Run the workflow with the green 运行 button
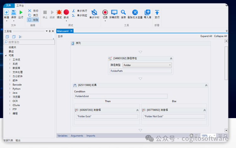The width and height of the screenshot is (236, 148). (21, 12)
